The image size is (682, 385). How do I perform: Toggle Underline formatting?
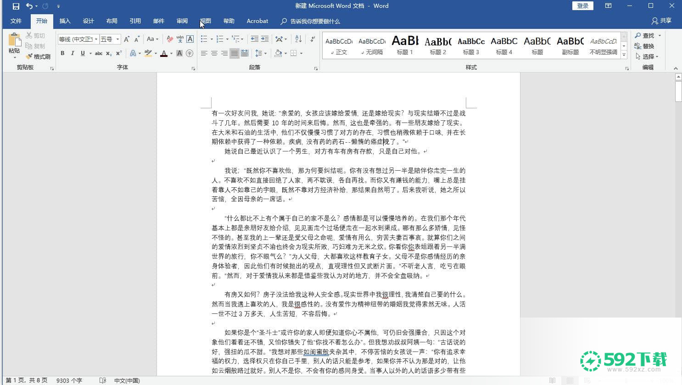(83, 53)
